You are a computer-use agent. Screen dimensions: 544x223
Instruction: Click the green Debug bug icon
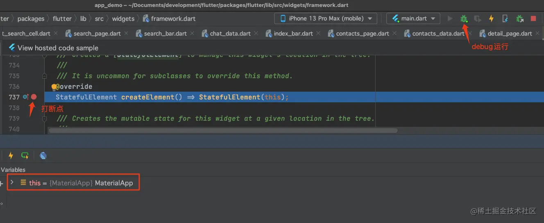tap(464, 18)
